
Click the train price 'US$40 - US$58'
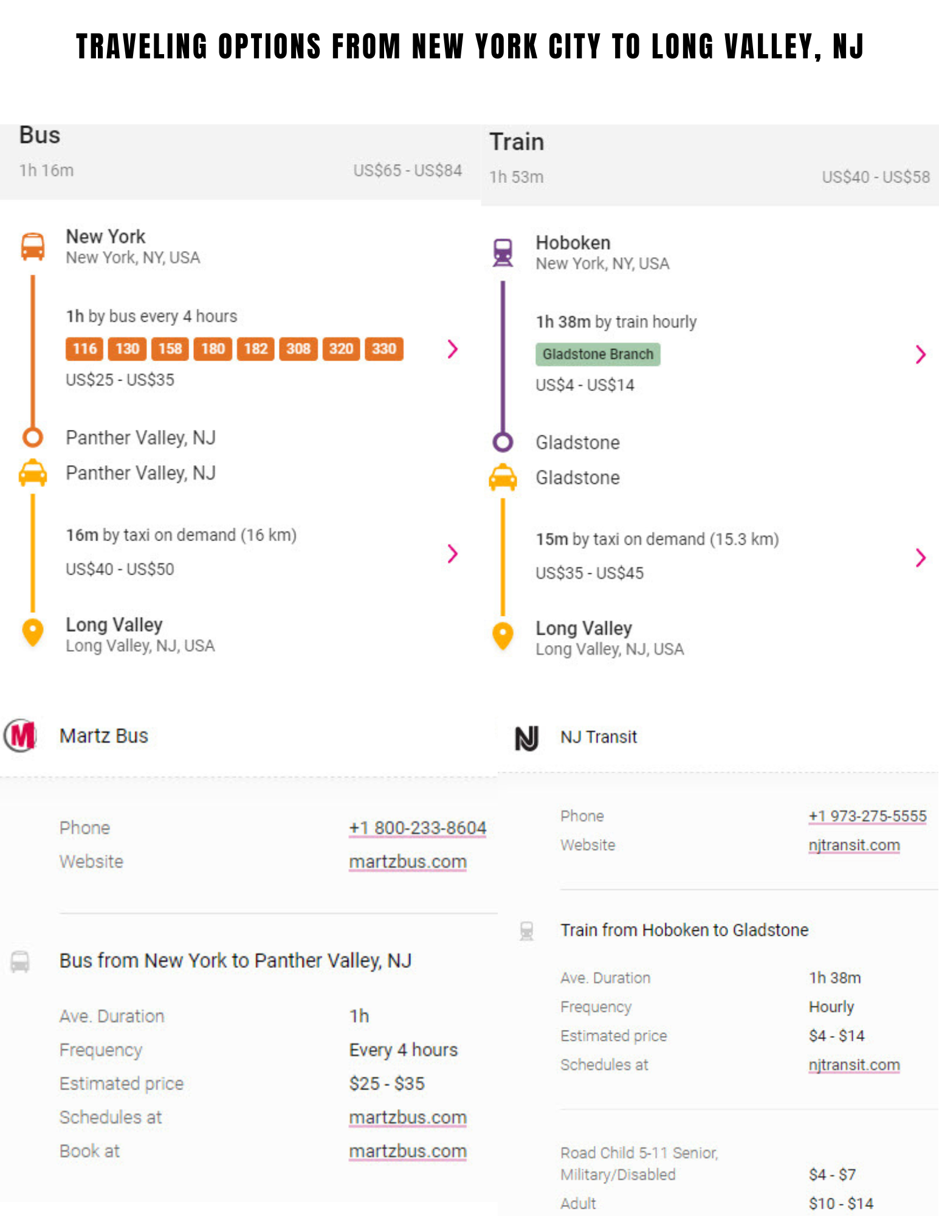pos(876,177)
